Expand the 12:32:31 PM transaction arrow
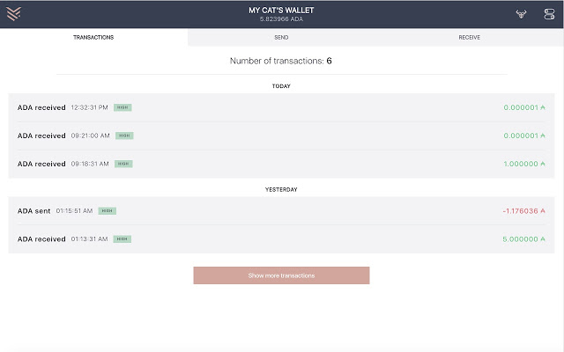 (x=543, y=108)
